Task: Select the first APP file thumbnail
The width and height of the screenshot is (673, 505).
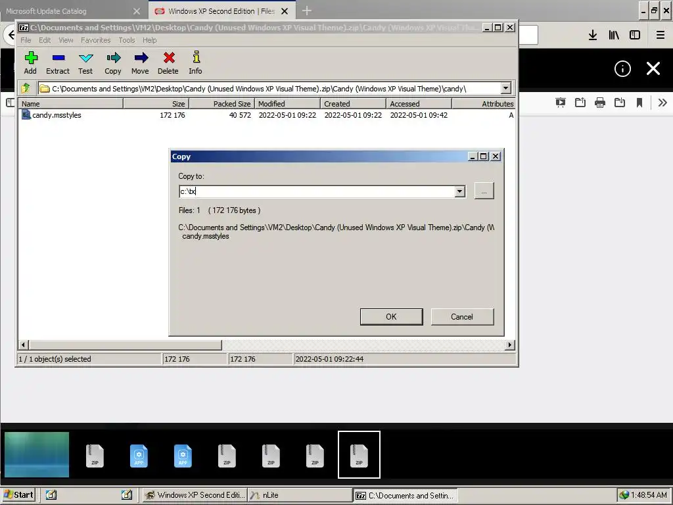Action: tap(139, 455)
